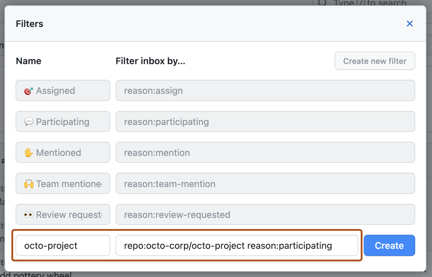Click the Create button
The image size is (432, 277).
click(x=389, y=245)
